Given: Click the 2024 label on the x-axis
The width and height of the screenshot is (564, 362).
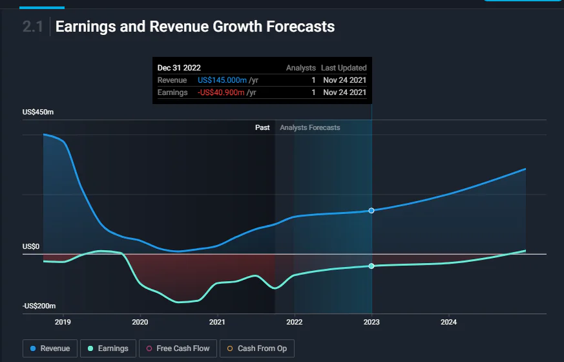Looking at the screenshot, I should (448, 322).
